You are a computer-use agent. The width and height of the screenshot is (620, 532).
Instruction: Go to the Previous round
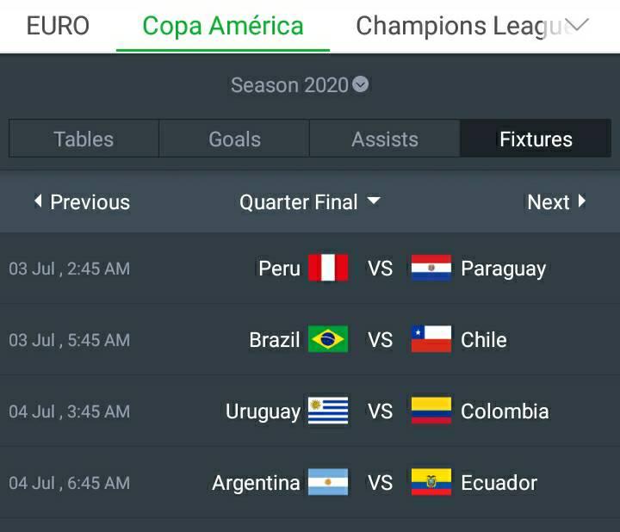pos(82,202)
